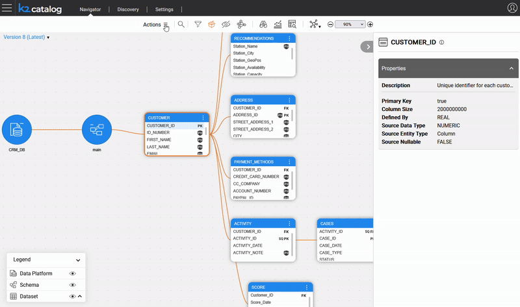520x307 pixels.
Task: Click the binoculars icon in toolbar
Action: coord(263,24)
